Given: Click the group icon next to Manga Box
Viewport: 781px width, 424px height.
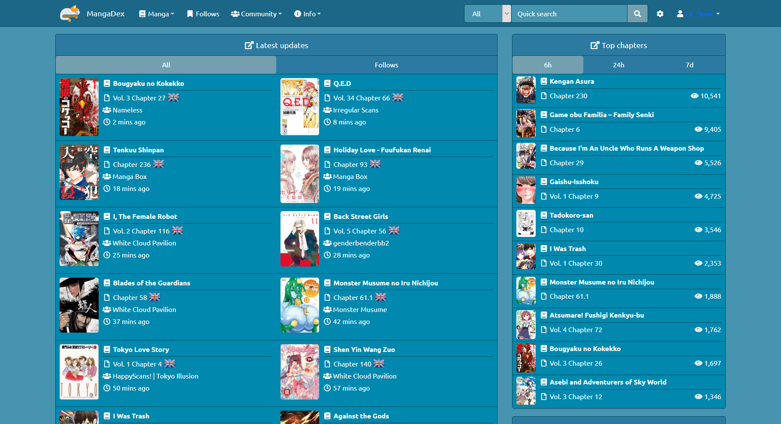Looking at the screenshot, I should 107,176.
